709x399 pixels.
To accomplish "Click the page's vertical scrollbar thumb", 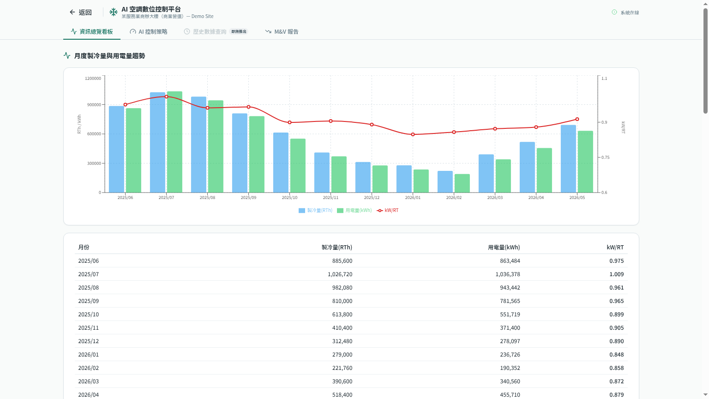I will point(705,60).
